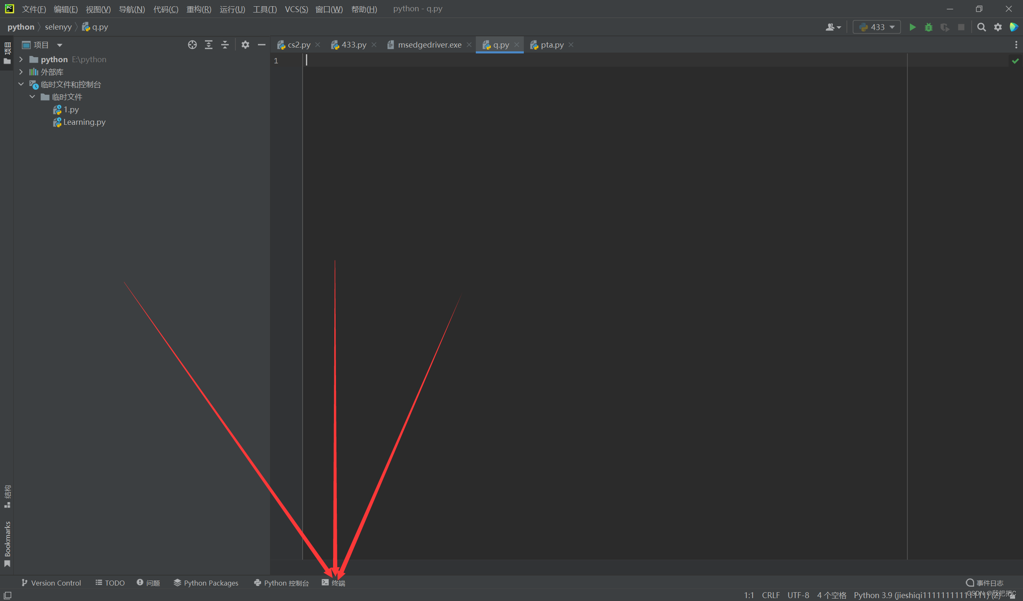The width and height of the screenshot is (1023, 601).
Task: Open the 文件(F) menu
Action: click(34, 9)
